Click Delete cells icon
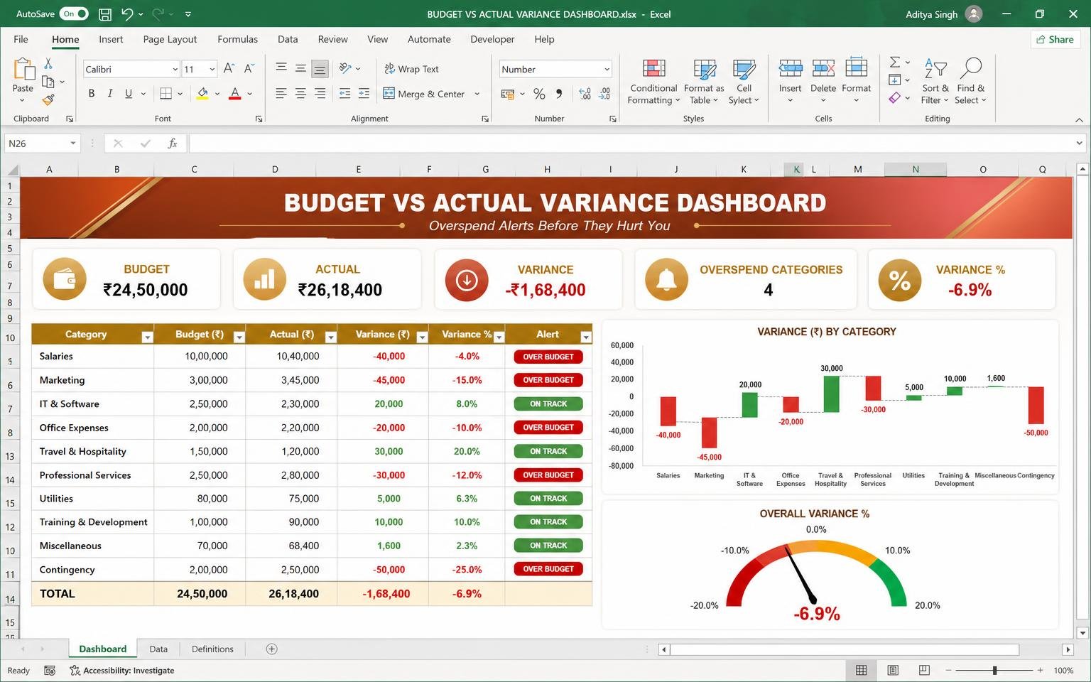This screenshot has height=682, width=1091. pyautogui.click(x=823, y=68)
